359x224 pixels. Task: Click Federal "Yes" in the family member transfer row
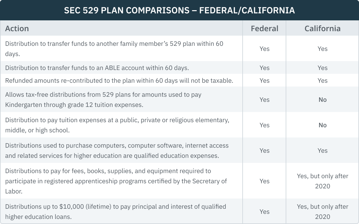pyautogui.click(x=264, y=49)
